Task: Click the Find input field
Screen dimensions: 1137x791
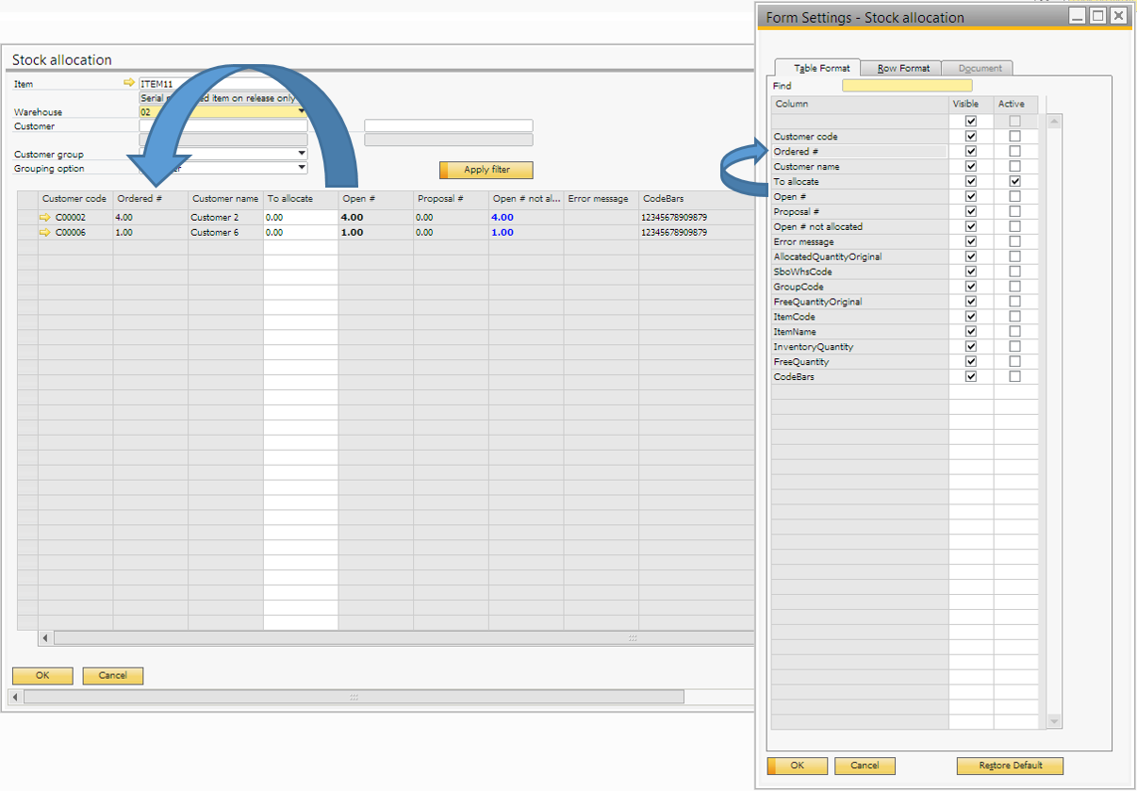Action: [906, 86]
